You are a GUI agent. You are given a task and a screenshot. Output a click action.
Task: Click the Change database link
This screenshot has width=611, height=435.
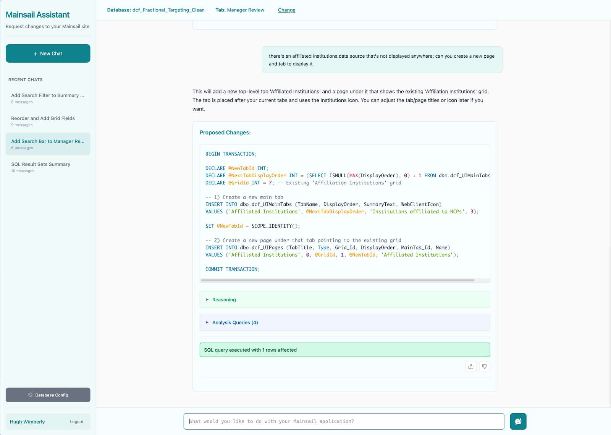pos(286,10)
